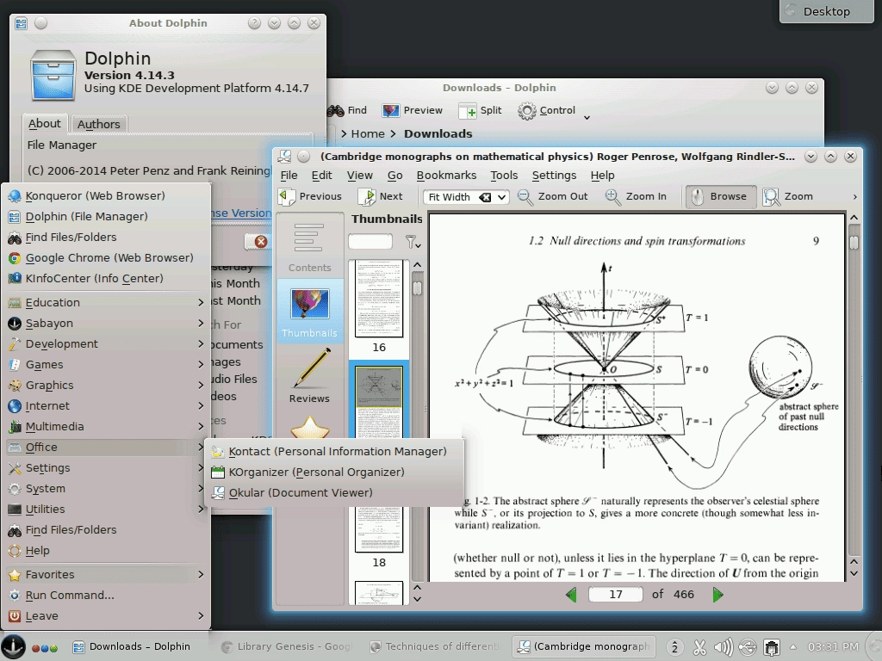Select page 16 thumbnail
The image size is (882, 661).
[379, 299]
